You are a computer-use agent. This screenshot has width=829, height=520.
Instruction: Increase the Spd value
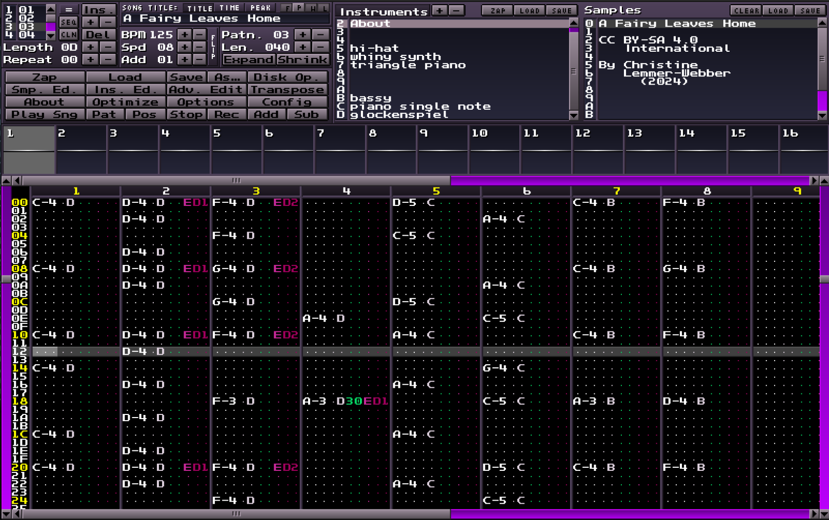coord(184,47)
